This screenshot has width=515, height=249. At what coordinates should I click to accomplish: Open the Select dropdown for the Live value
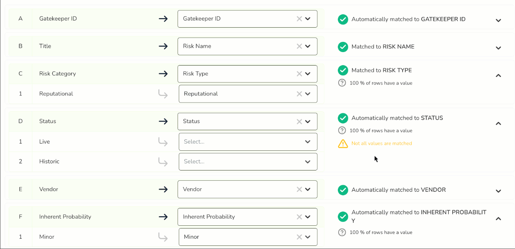pos(248,142)
